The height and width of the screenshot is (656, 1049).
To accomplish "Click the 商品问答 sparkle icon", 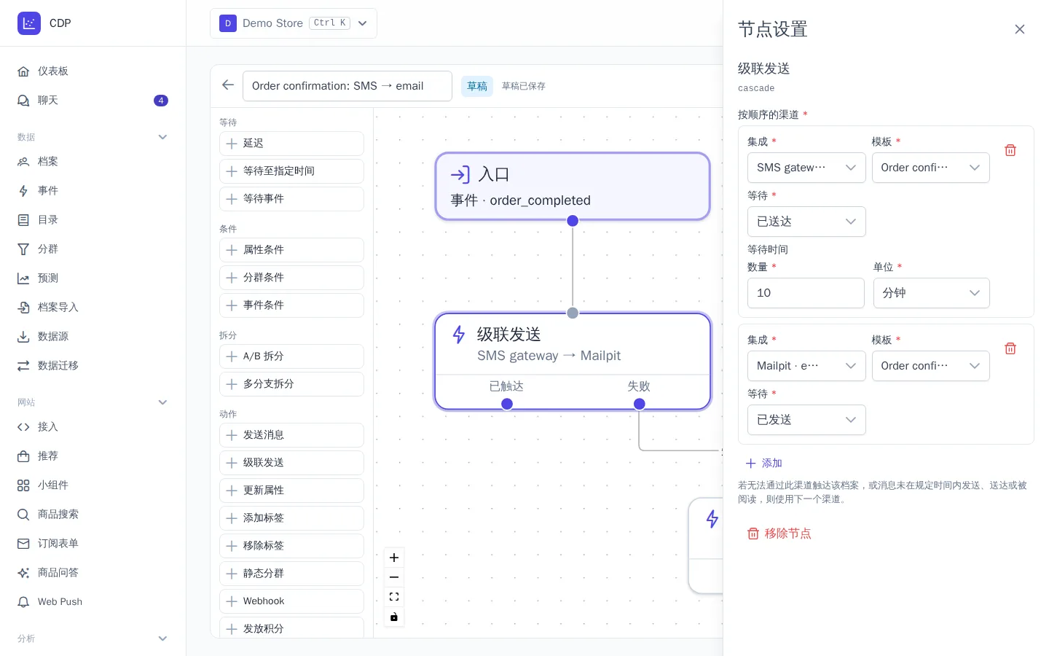I will pyautogui.click(x=23, y=573).
